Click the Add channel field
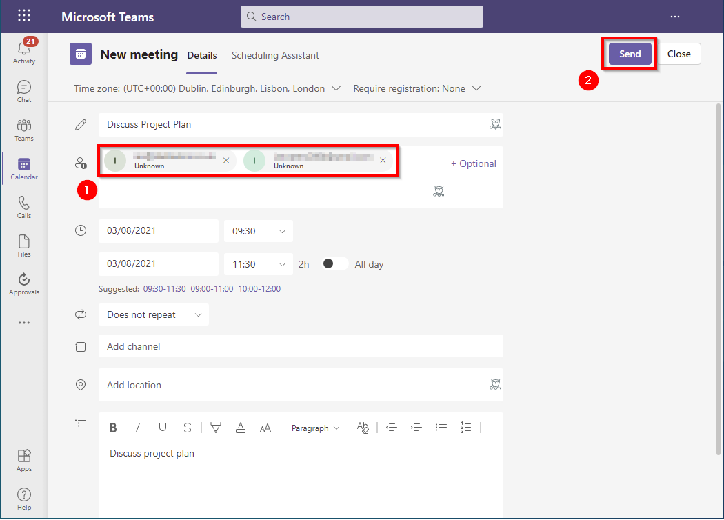 point(301,346)
